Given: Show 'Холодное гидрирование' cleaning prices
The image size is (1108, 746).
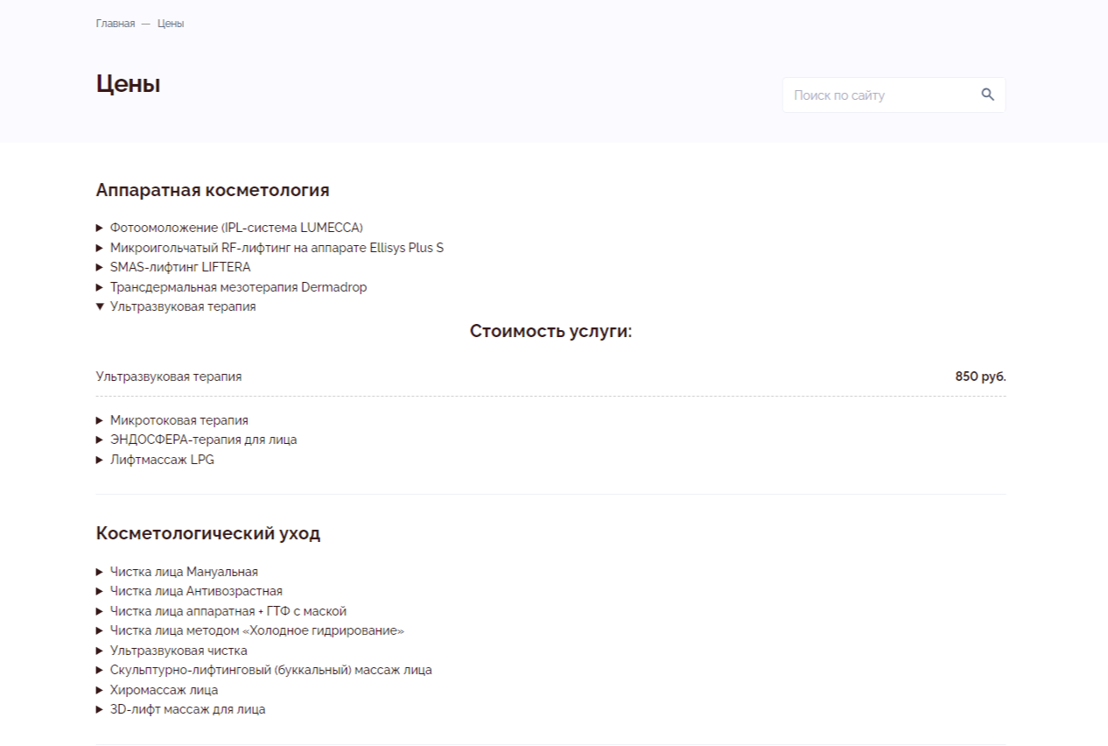Looking at the screenshot, I should point(256,630).
